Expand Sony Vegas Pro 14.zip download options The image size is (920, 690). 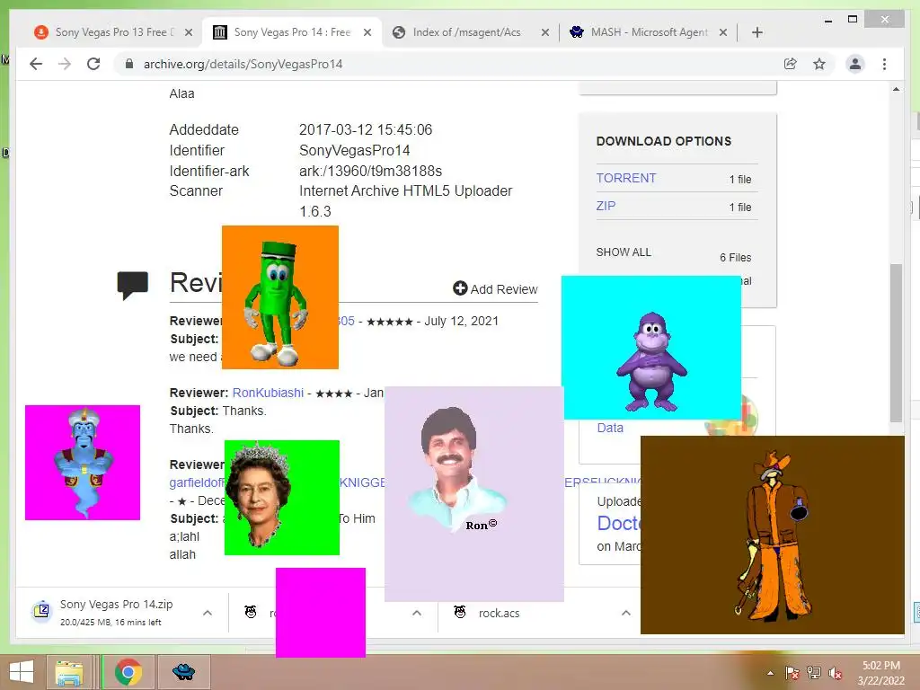pos(208,613)
